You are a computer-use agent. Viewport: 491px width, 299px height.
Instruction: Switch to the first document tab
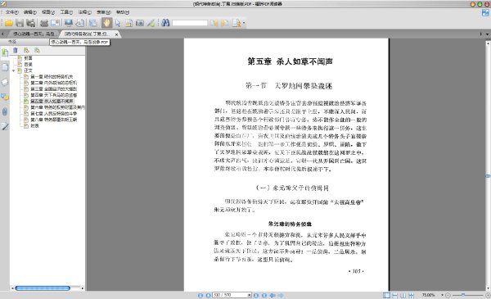point(33,34)
